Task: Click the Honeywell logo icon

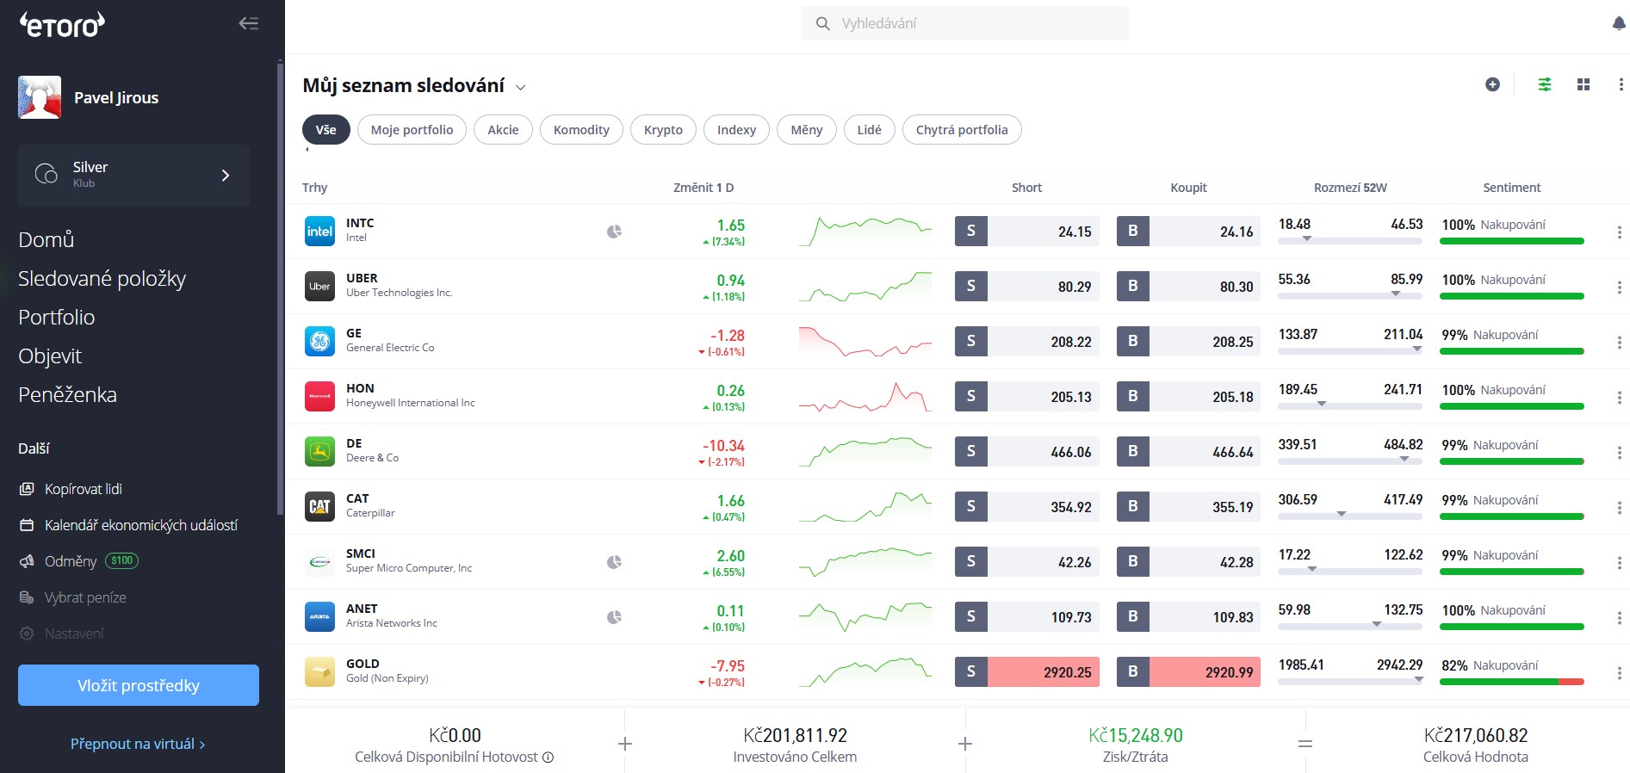Action: pos(320,397)
